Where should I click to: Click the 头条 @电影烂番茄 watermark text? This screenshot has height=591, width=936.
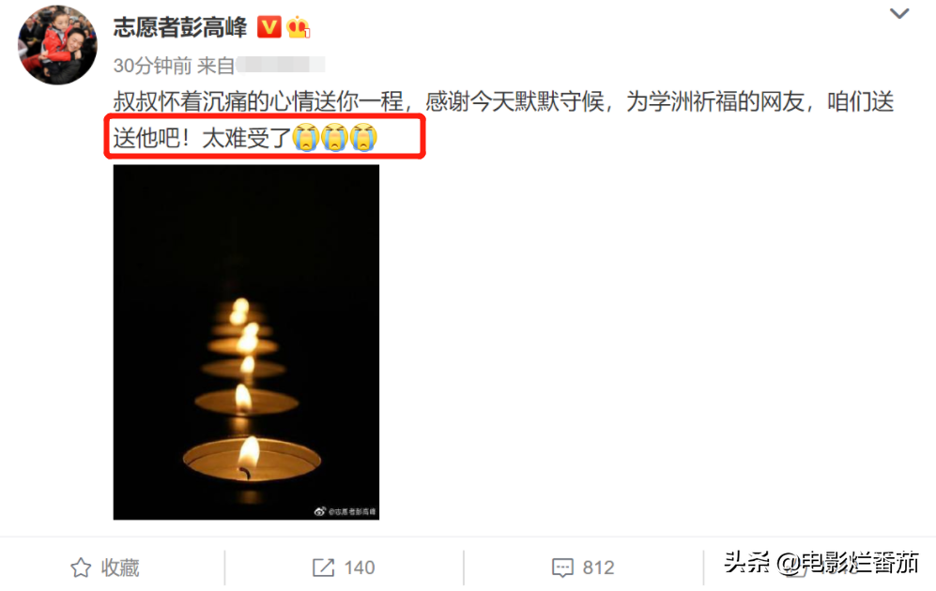coord(821,562)
